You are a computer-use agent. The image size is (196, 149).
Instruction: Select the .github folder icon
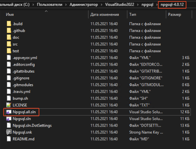(9, 30)
